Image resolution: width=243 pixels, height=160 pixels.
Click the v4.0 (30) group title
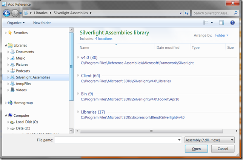click(x=89, y=57)
